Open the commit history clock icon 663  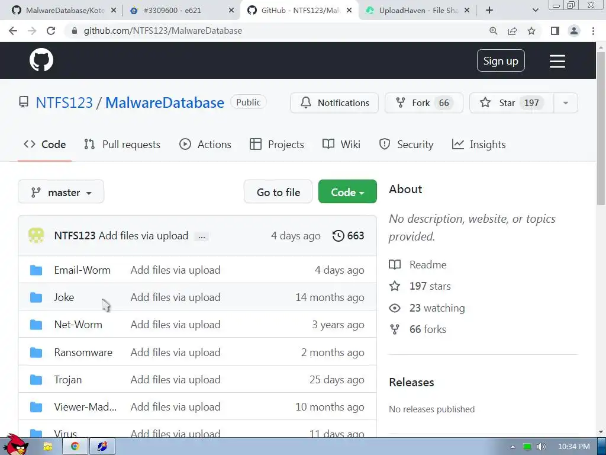348,236
